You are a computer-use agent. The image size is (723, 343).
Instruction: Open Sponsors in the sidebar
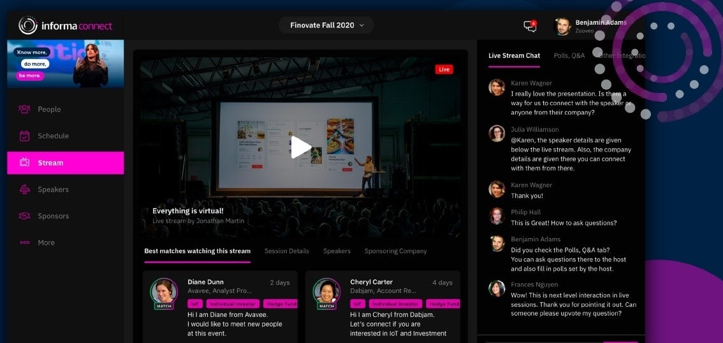point(66,216)
